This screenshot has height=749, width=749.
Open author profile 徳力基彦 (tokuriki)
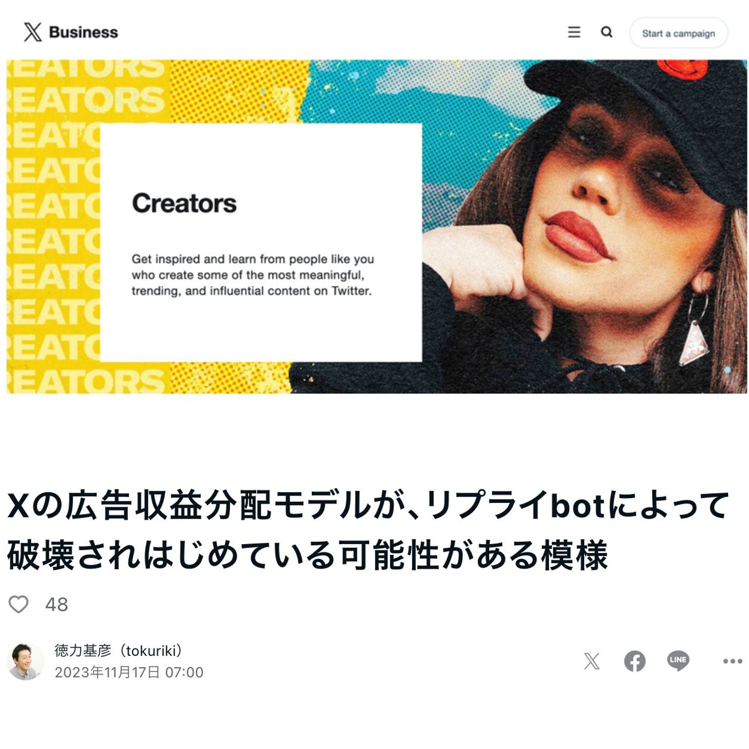coord(118,651)
